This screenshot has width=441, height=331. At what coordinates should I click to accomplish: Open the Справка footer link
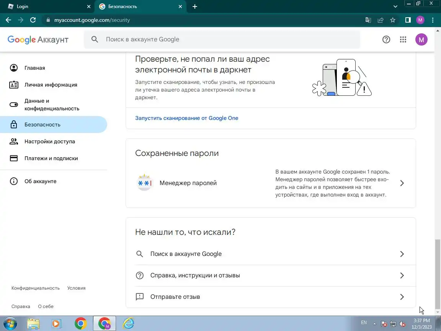coord(21,306)
